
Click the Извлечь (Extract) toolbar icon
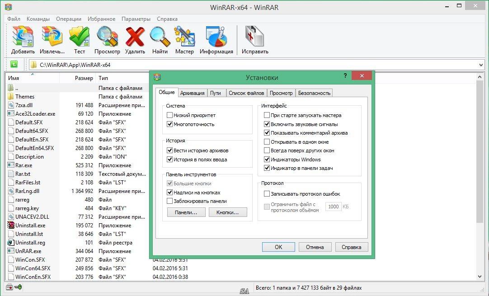pos(52,37)
